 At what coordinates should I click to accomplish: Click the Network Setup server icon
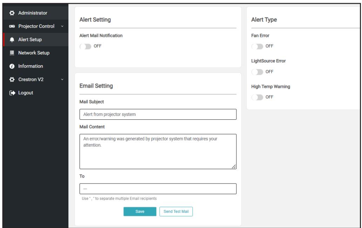point(12,53)
